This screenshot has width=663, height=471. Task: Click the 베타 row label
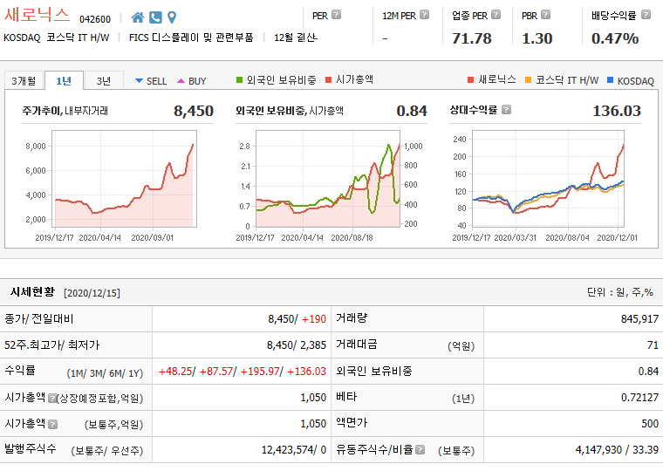(x=346, y=397)
